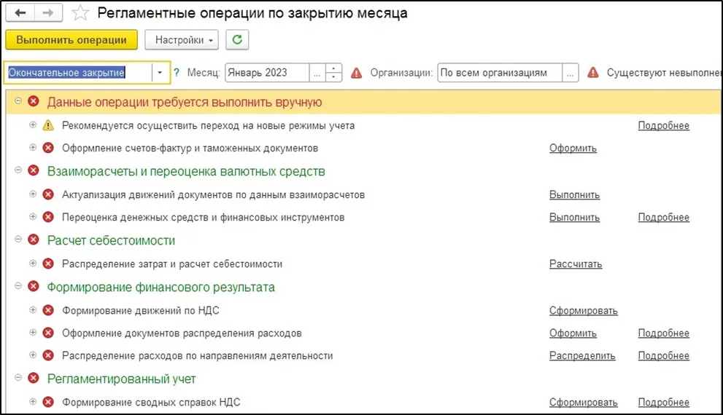The width and height of the screenshot is (723, 415).
Task: Open organization selection with ellipsis button
Action: point(571,73)
